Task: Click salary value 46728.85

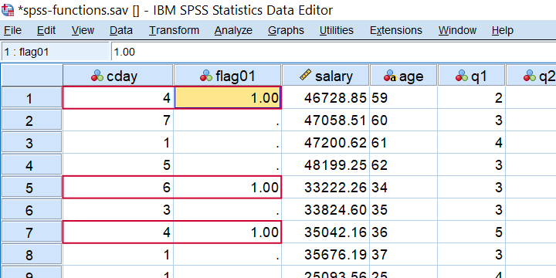Action: [x=335, y=98]
